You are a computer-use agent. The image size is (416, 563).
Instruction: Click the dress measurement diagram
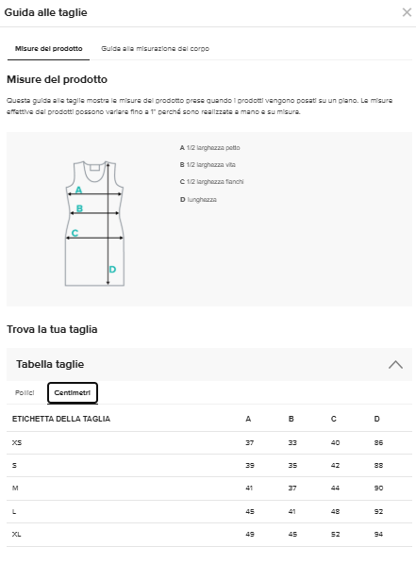(95, 223)
